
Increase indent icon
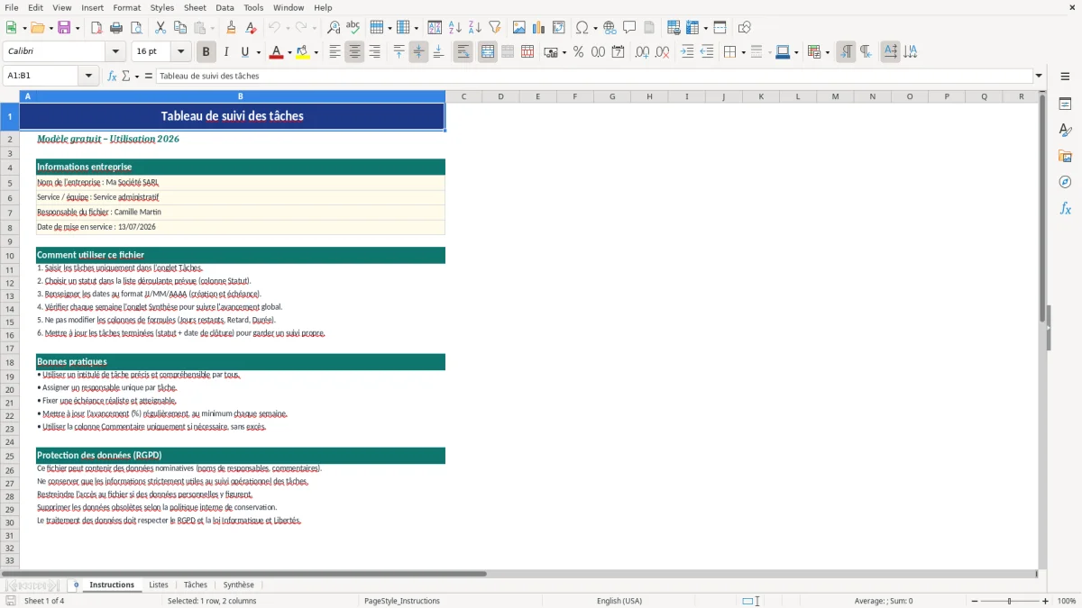click(x=688, y=52)
